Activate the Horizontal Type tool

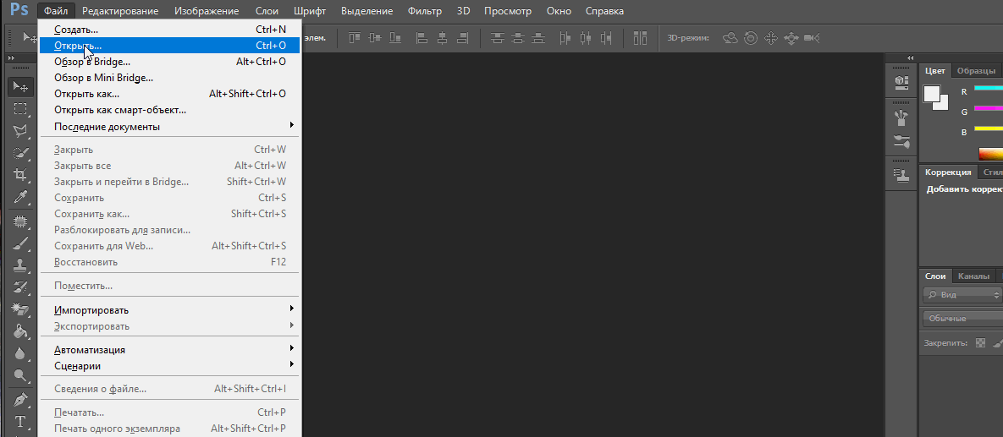pyautogui.click(x=20, y=421)
